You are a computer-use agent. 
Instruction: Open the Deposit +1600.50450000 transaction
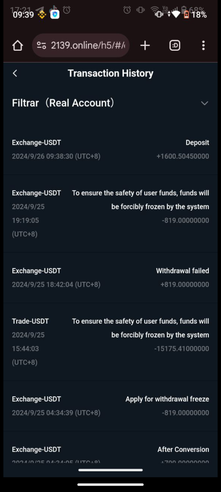click(110, 149)
